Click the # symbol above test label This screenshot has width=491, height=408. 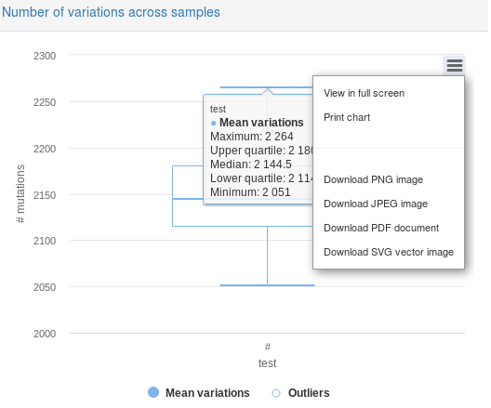pyautogui.click(x=268, y=347)
